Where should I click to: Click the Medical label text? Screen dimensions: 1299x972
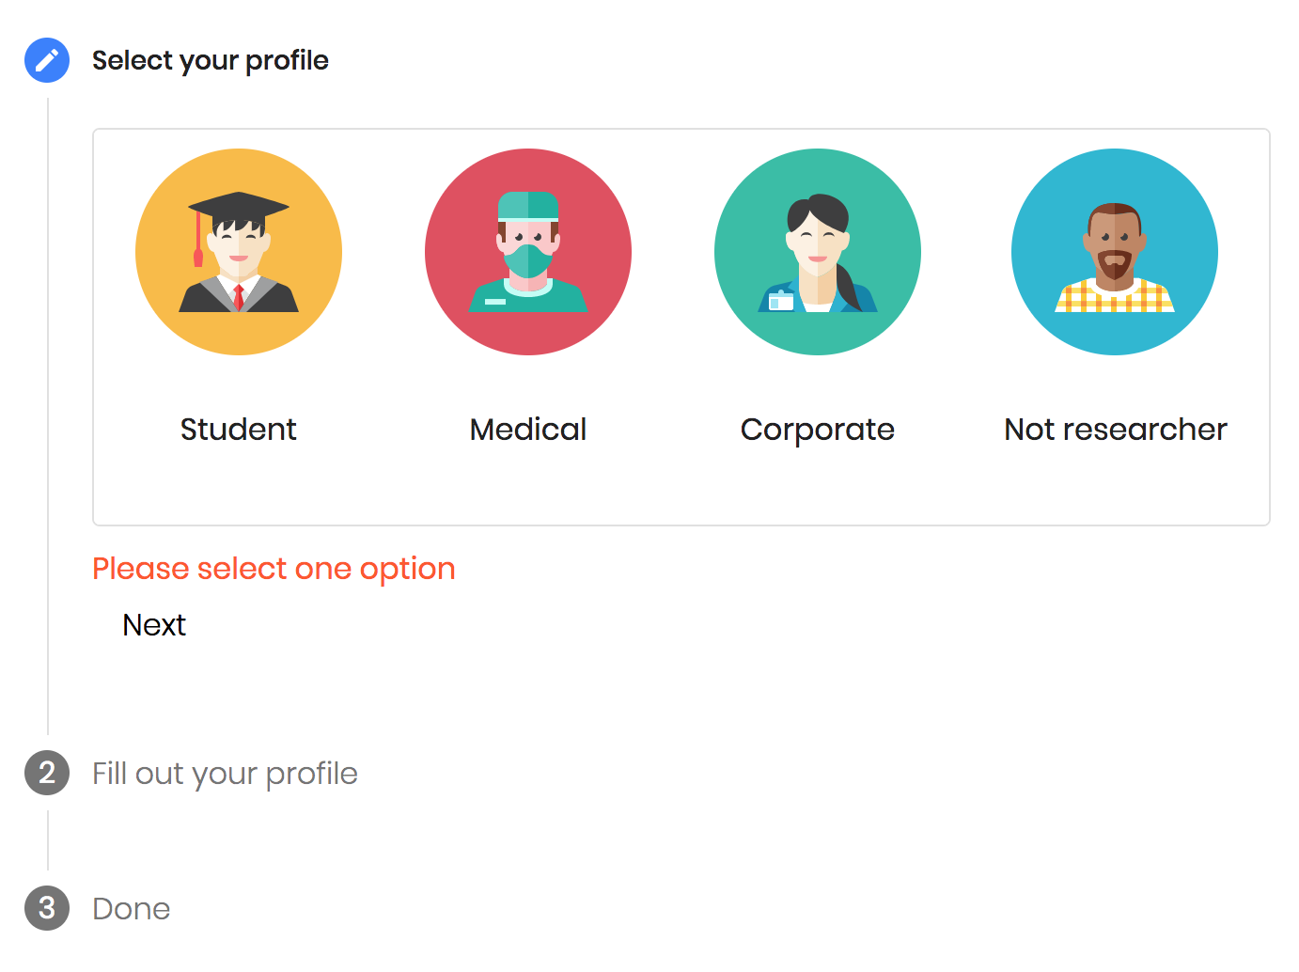click(528, 430)
